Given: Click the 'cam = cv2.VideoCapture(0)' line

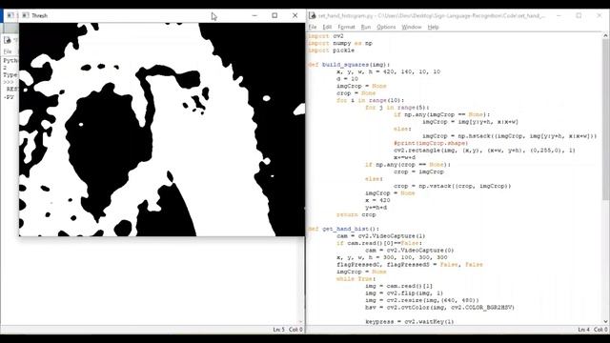Looking at the screenshot, I should pos(410,251).
